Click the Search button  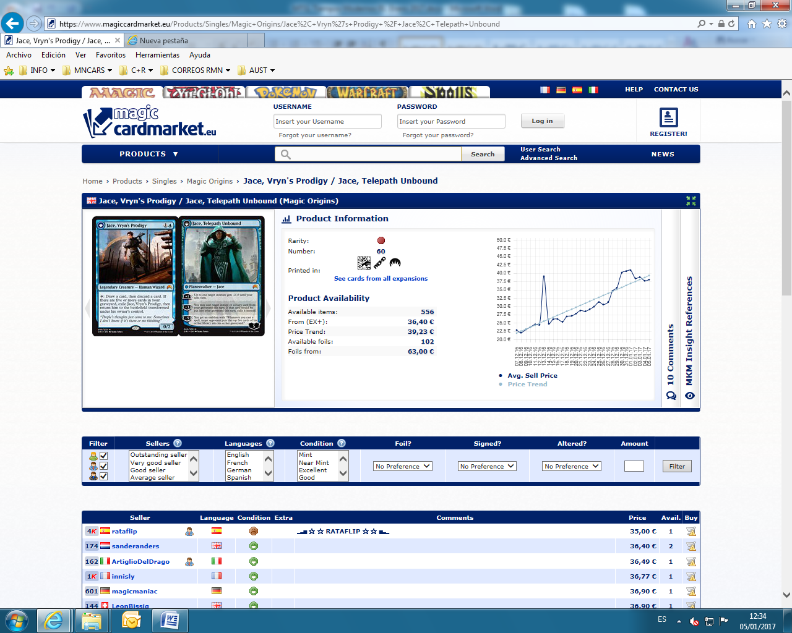click(x=483, y=154)
